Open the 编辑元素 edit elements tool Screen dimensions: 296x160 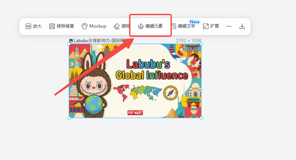click(x=150, y=26)
